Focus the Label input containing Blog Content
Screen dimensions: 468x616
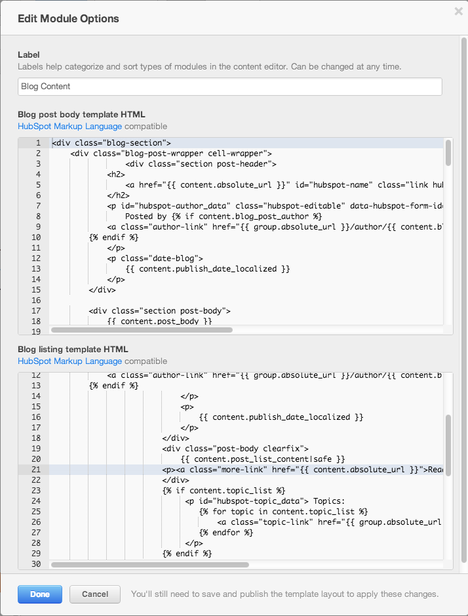point(229,87)
